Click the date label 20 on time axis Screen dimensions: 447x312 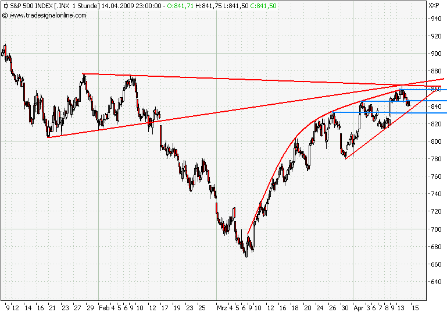click(x=307, y=308)
